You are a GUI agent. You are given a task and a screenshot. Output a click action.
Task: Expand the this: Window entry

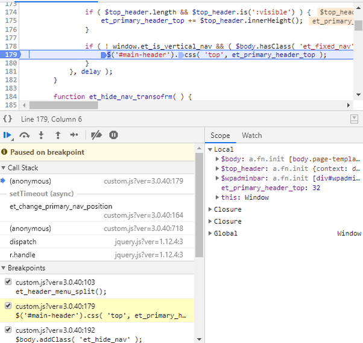(217, 197)
